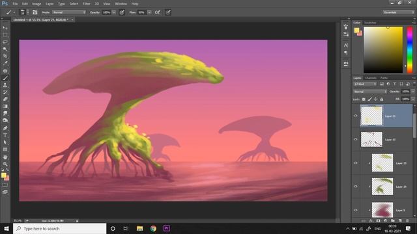The height and width of the screenshot is (234, 417).
Task: Open the Flow slider arrow
Action: click(x=149, y=12)
